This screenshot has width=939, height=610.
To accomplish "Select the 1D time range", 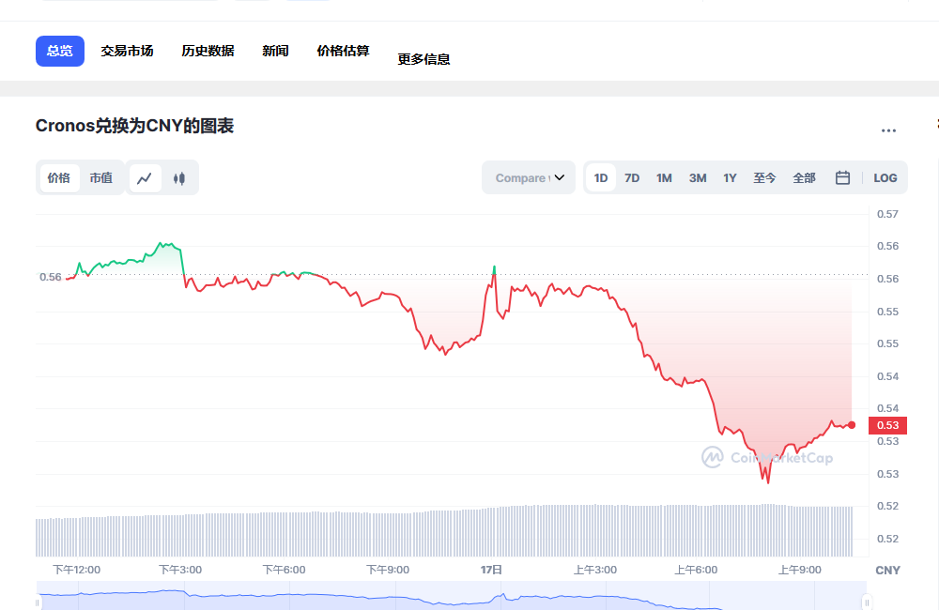I will click(601, 177).
